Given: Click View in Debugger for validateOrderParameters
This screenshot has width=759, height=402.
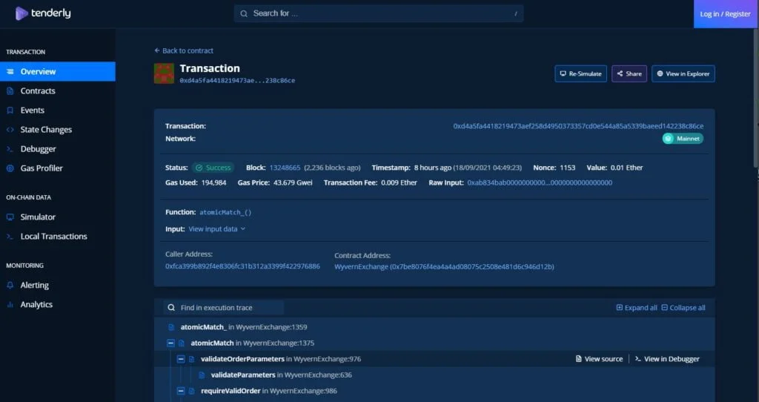Looking at the screenshot, I should click(x=668, y=359).
